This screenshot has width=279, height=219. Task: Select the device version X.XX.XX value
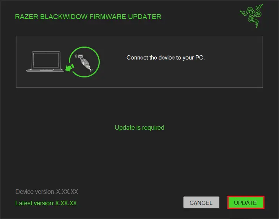[x=67, y=192]
